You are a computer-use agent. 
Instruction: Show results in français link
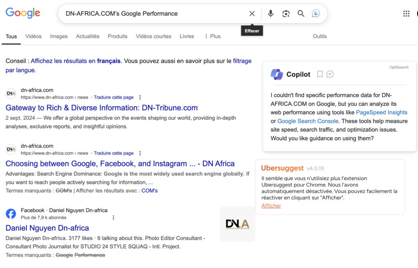pos(76,61)
